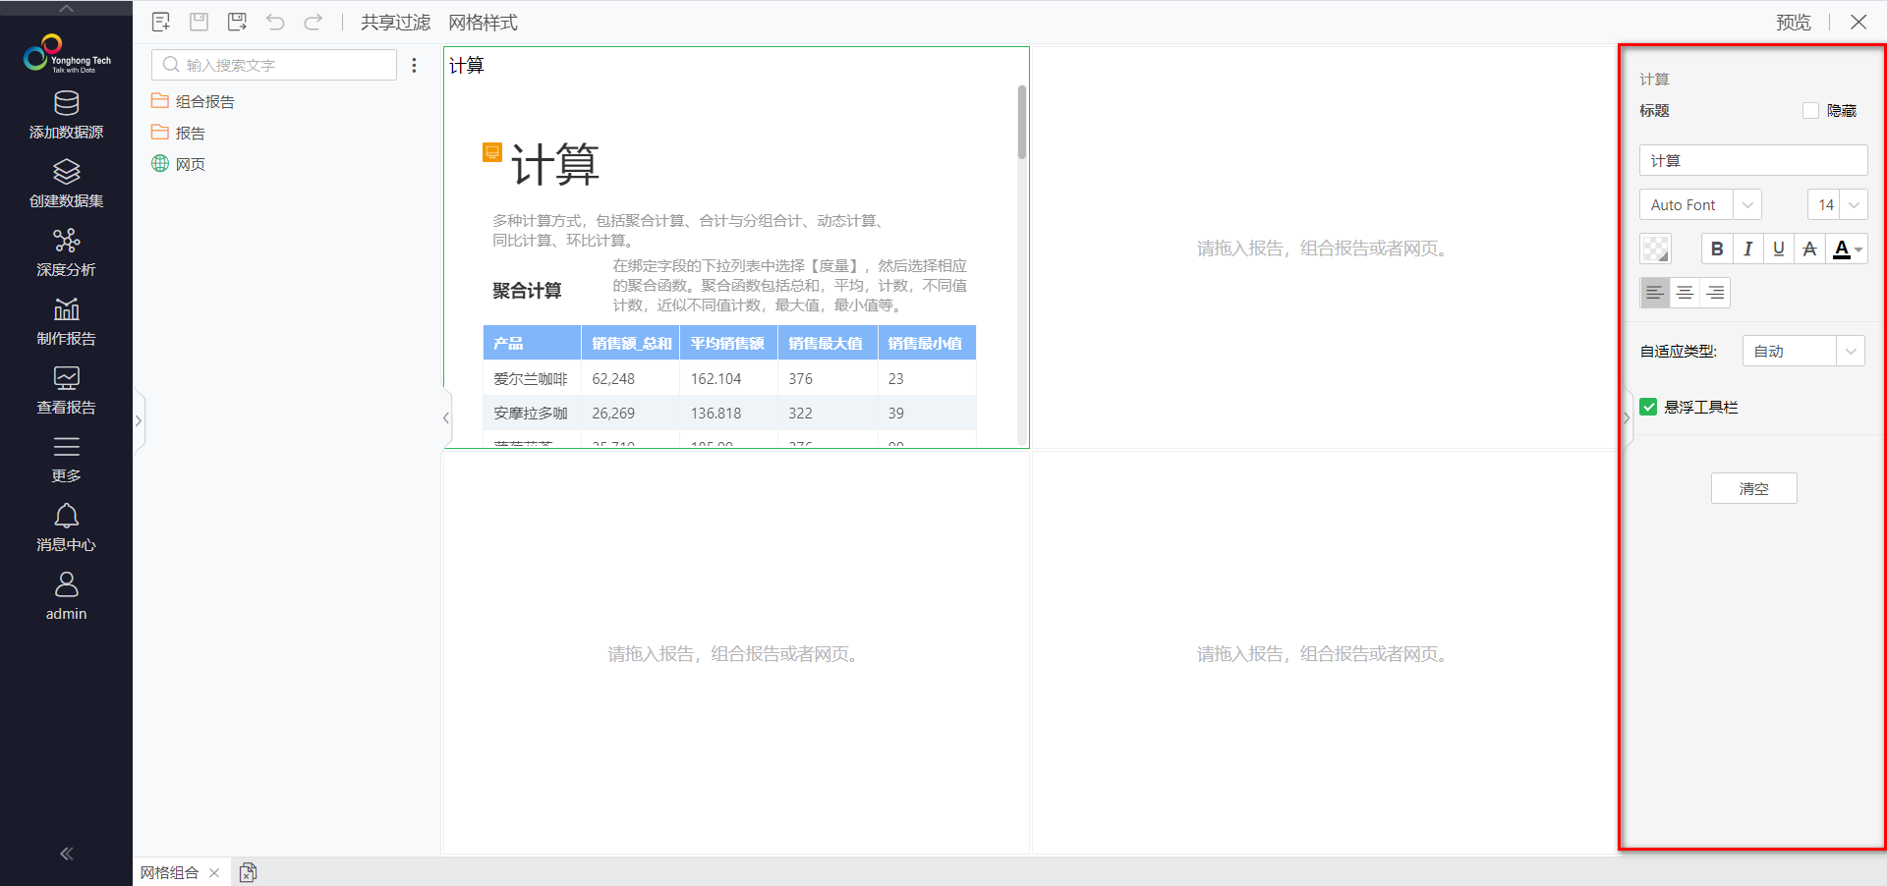
Task: Open 添加数据源 in the sidebar
Action: 66,115
